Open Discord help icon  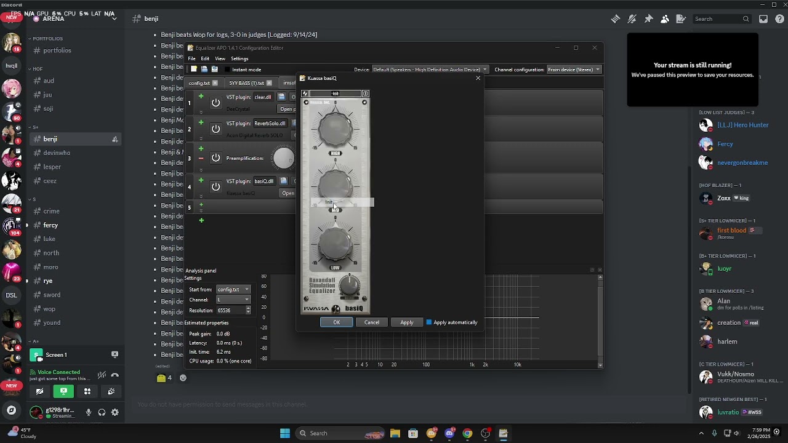tap(779, 19)
